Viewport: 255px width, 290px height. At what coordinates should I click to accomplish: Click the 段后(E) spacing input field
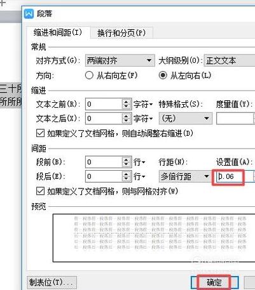tap(104, 176)
